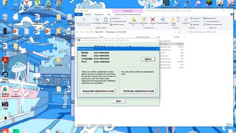Viewport: 236px width, 133px height.
Task: Click the red X Удалить icon
Action: [153, 20]
